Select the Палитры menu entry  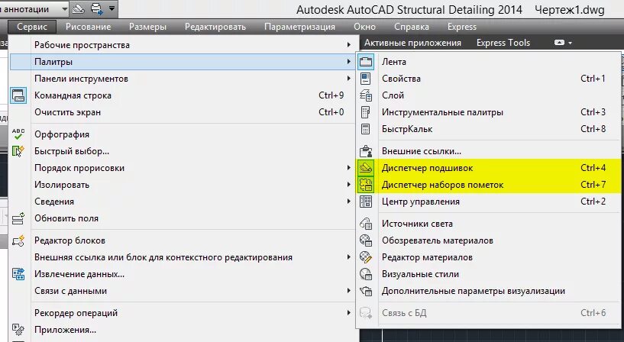pos(183,62)
